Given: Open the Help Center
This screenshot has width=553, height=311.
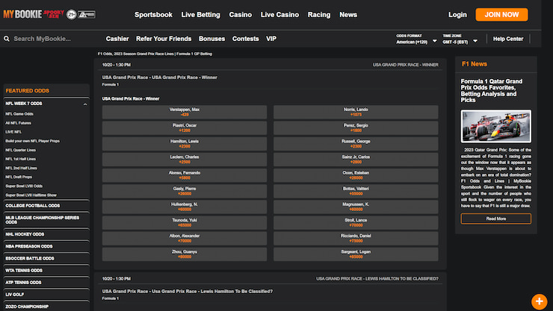Looking at the screenshot, I should 508,39.
